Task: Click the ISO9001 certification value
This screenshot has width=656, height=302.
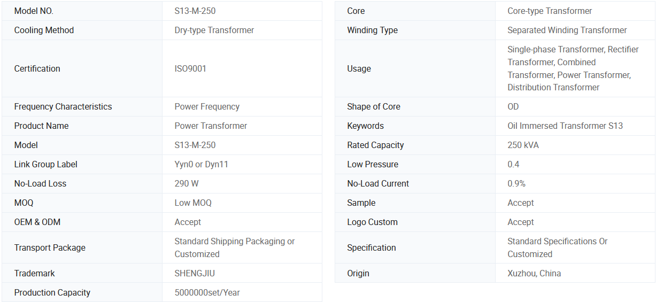Action: point(190,68)
